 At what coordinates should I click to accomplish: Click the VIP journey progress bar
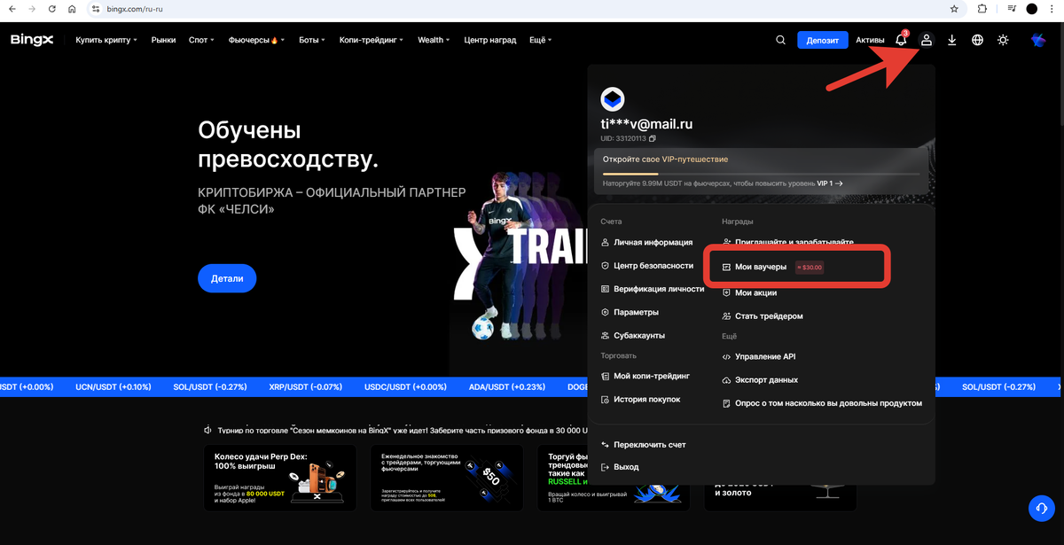click(x=762, y=173)
